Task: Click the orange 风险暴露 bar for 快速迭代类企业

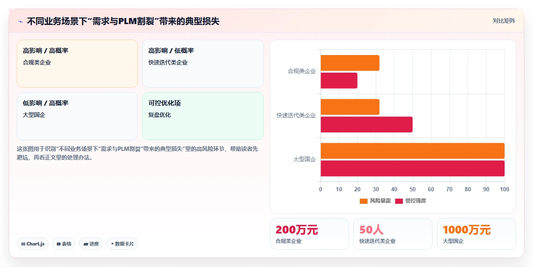Action: (350, 107)
